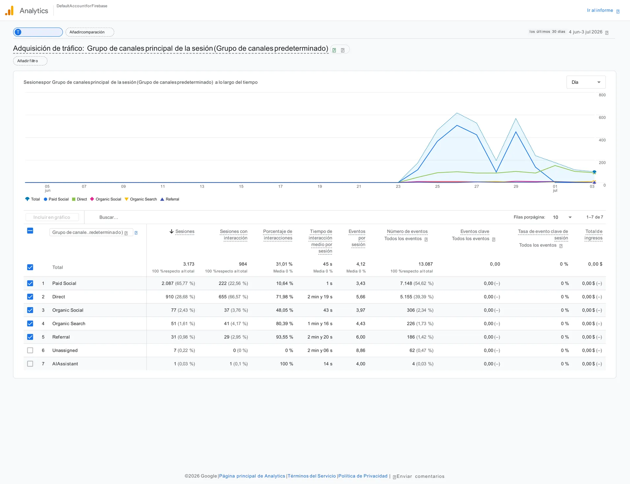The width and height of the screenshot is (630, 484).
Task: Click the icon under Número de eventos
Action: (426, 240)
